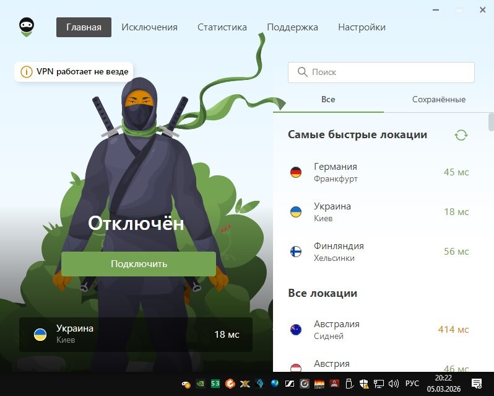The height and width of the screenshot is (396, 494).
Task: Minimize the VPN window
Action: 436,10
